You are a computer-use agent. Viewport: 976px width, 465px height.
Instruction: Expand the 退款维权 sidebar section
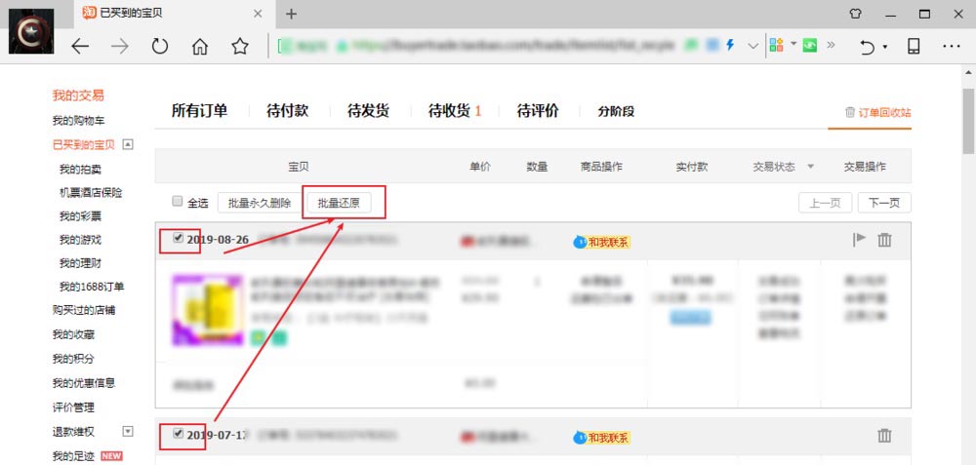[128, 432]
